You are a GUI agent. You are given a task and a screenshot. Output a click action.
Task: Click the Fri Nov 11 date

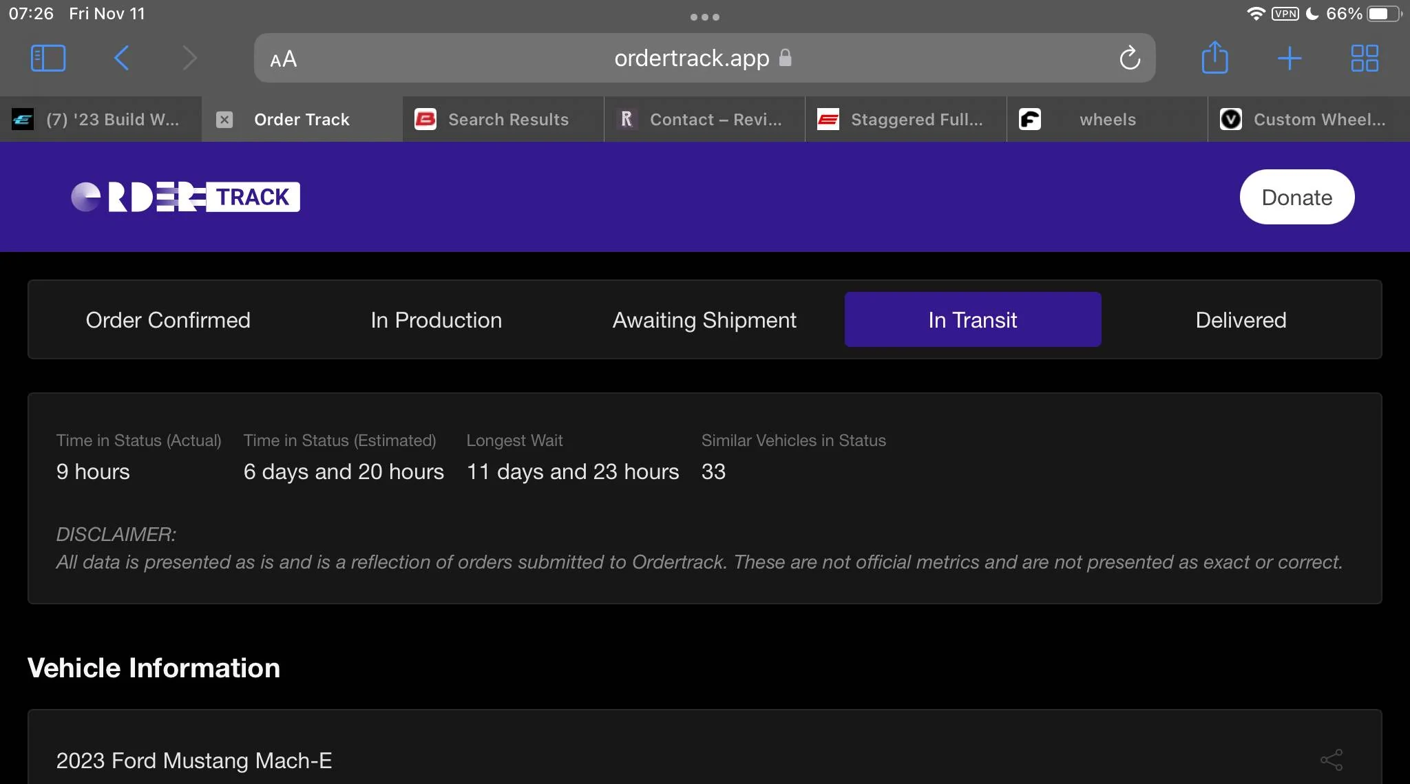107,14
